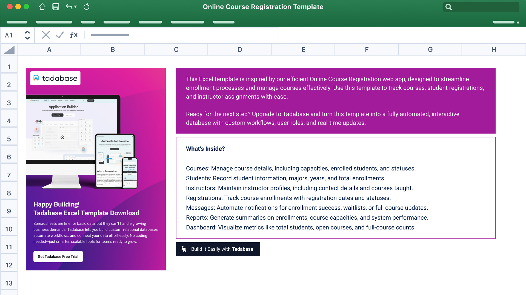Click the What's Inside? heading
526x295 pixels.
tap(205, 149)
